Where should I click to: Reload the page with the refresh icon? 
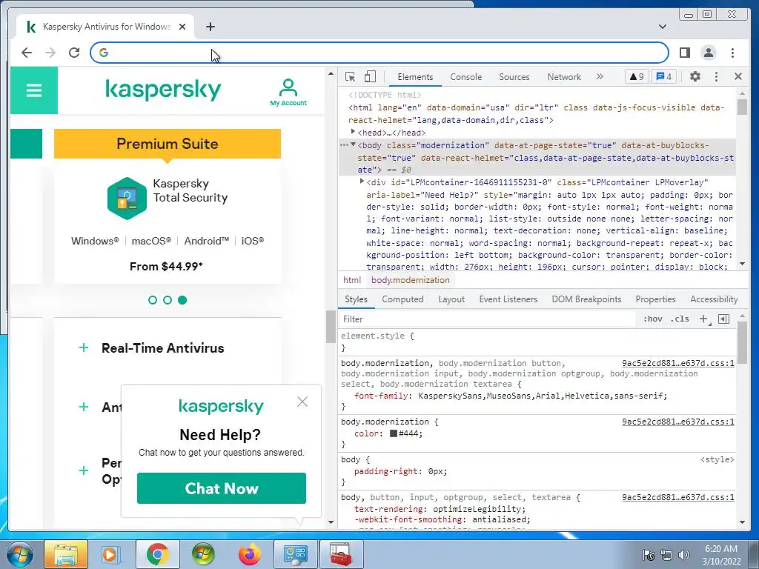[x=74, y=53]
